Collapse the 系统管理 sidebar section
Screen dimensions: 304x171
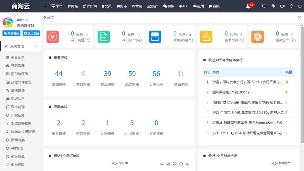click(x=20, y=46)
